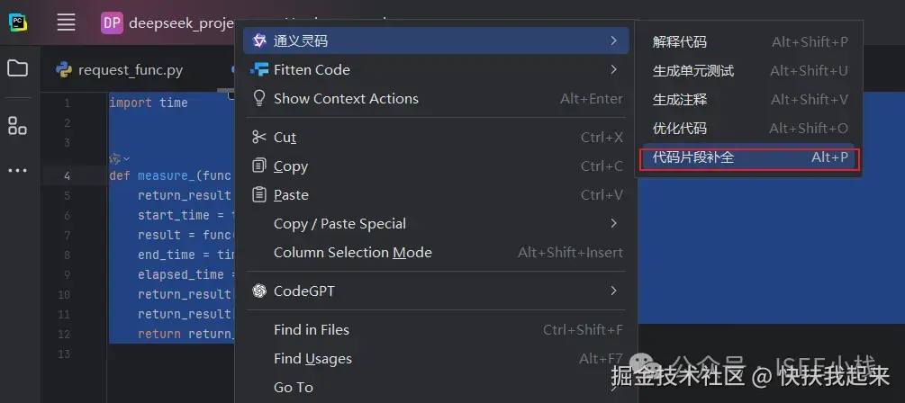This screenshot has width=905, height=403.
Task: Click Cut in the context menu
Action: click(285, 137)
